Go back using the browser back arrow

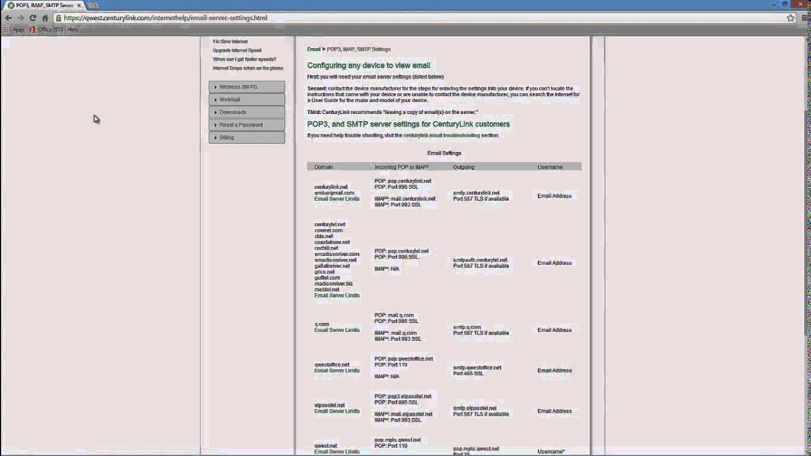pos(8,18)
